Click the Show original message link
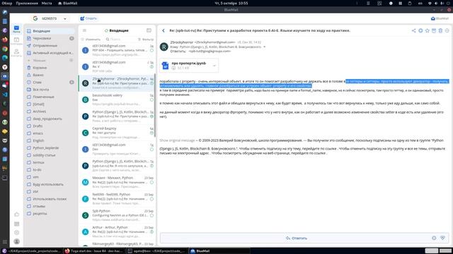 click(x=178, y=140)
